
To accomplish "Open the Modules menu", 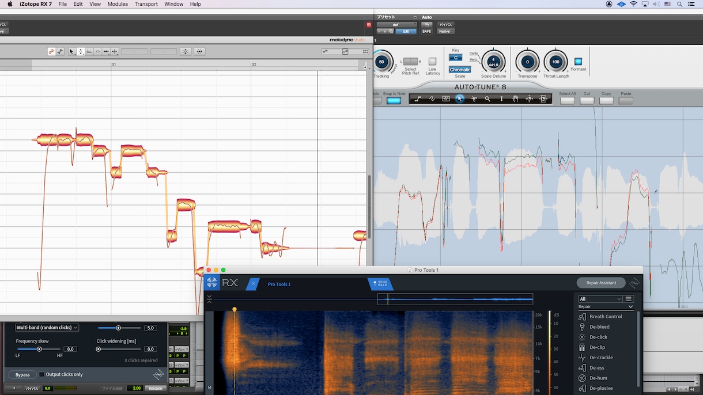I will (118, 4).
